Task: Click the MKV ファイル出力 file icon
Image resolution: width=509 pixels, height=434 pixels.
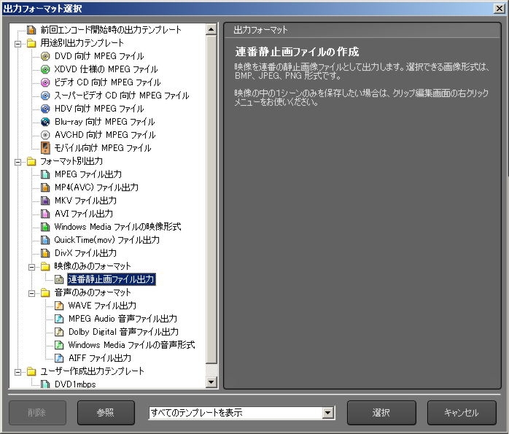Action: (45, 201)
